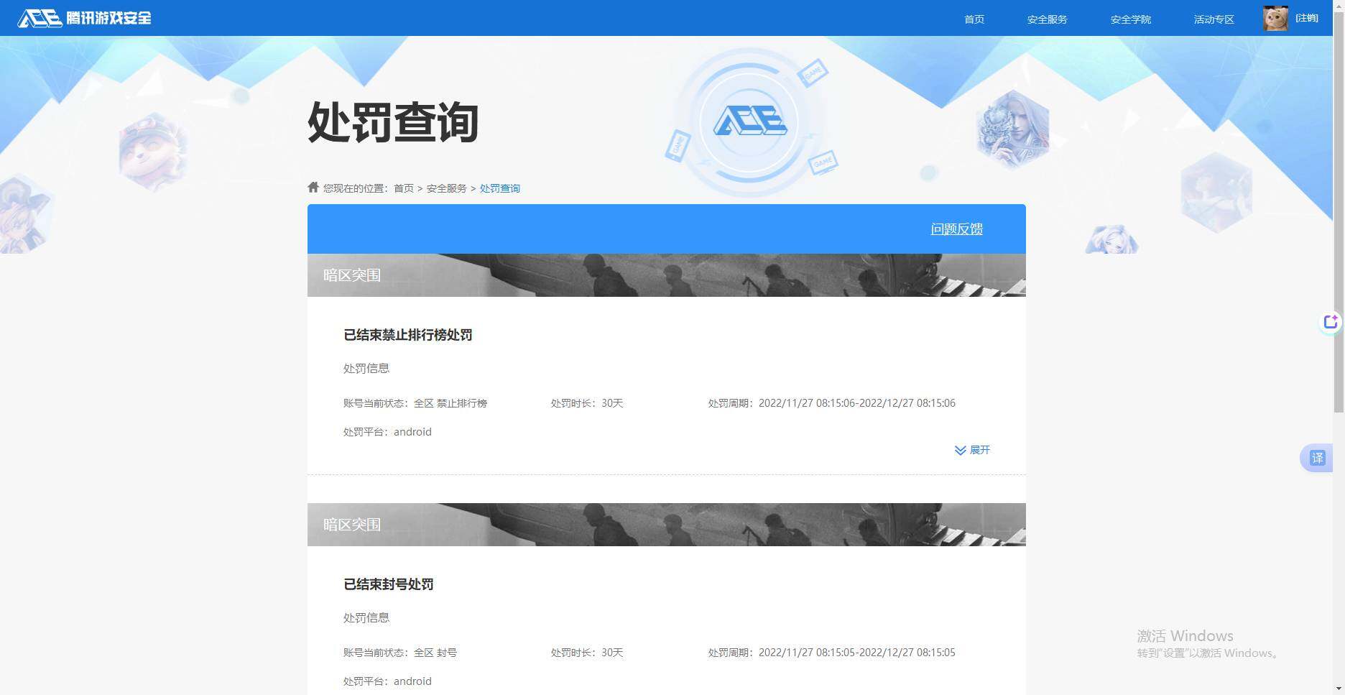Click the double-chevron icon beside 展开
1345x695 pixels.
pos(960,450)
